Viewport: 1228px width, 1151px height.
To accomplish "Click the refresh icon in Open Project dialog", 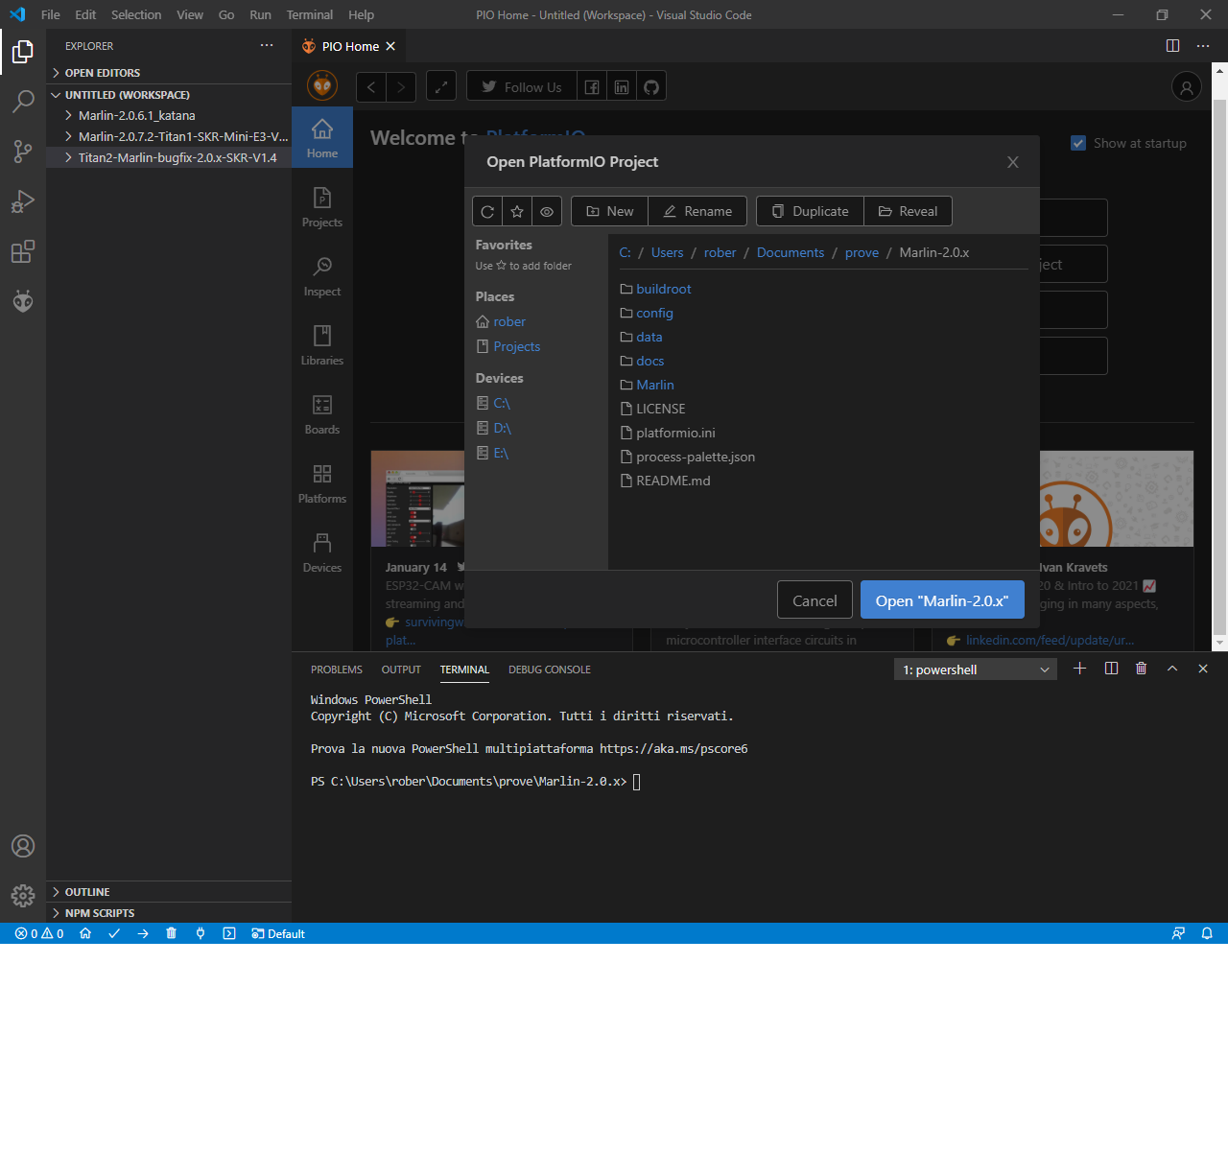I will point(487,211).
